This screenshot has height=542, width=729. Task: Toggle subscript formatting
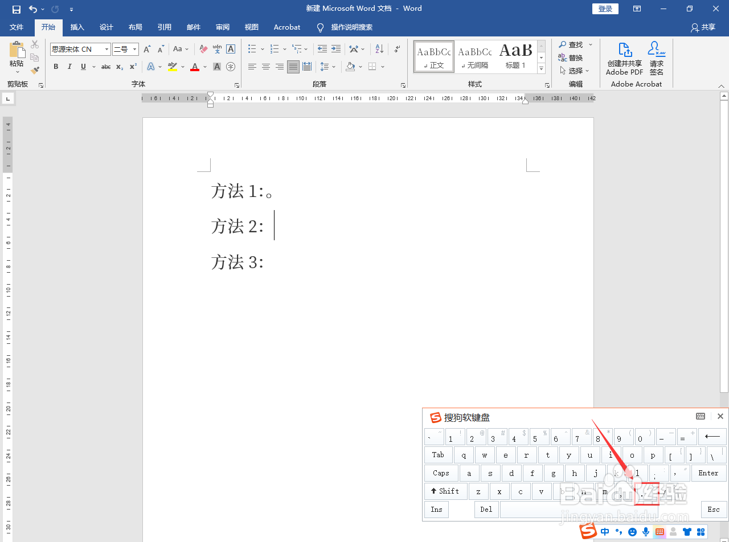coord(120,67)
